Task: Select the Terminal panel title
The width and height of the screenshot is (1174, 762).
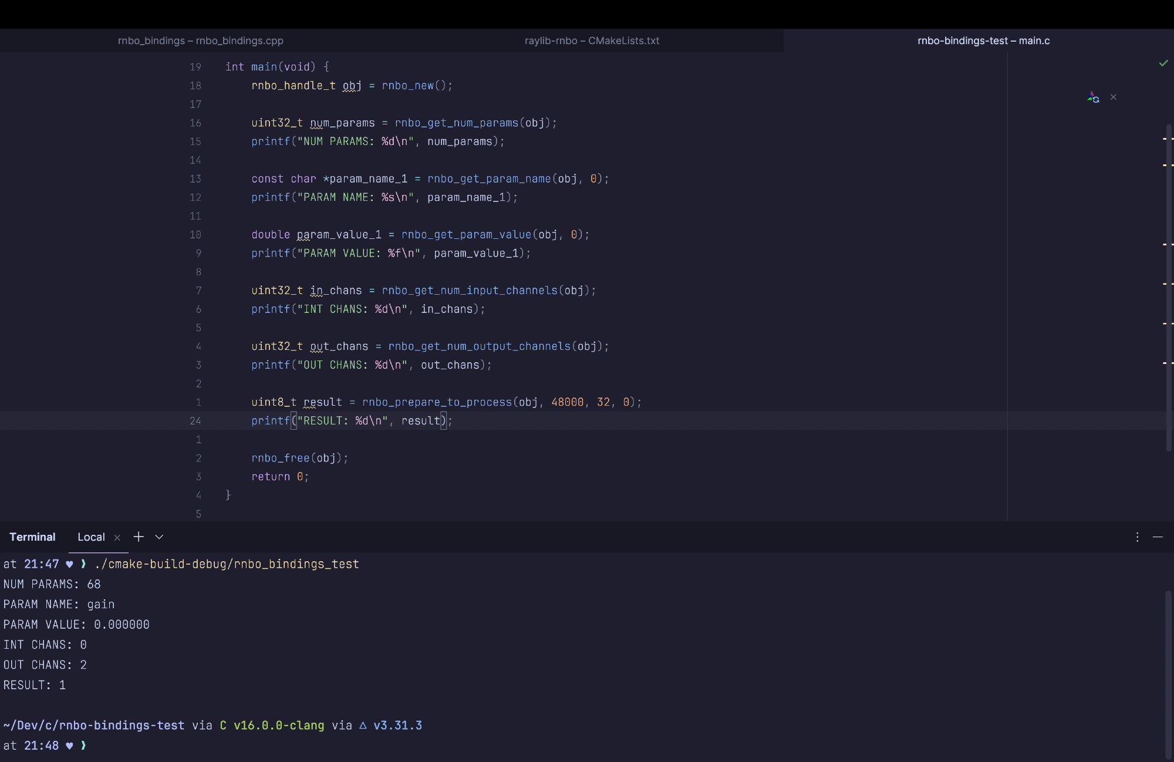Action: click(x=32, y=537)
